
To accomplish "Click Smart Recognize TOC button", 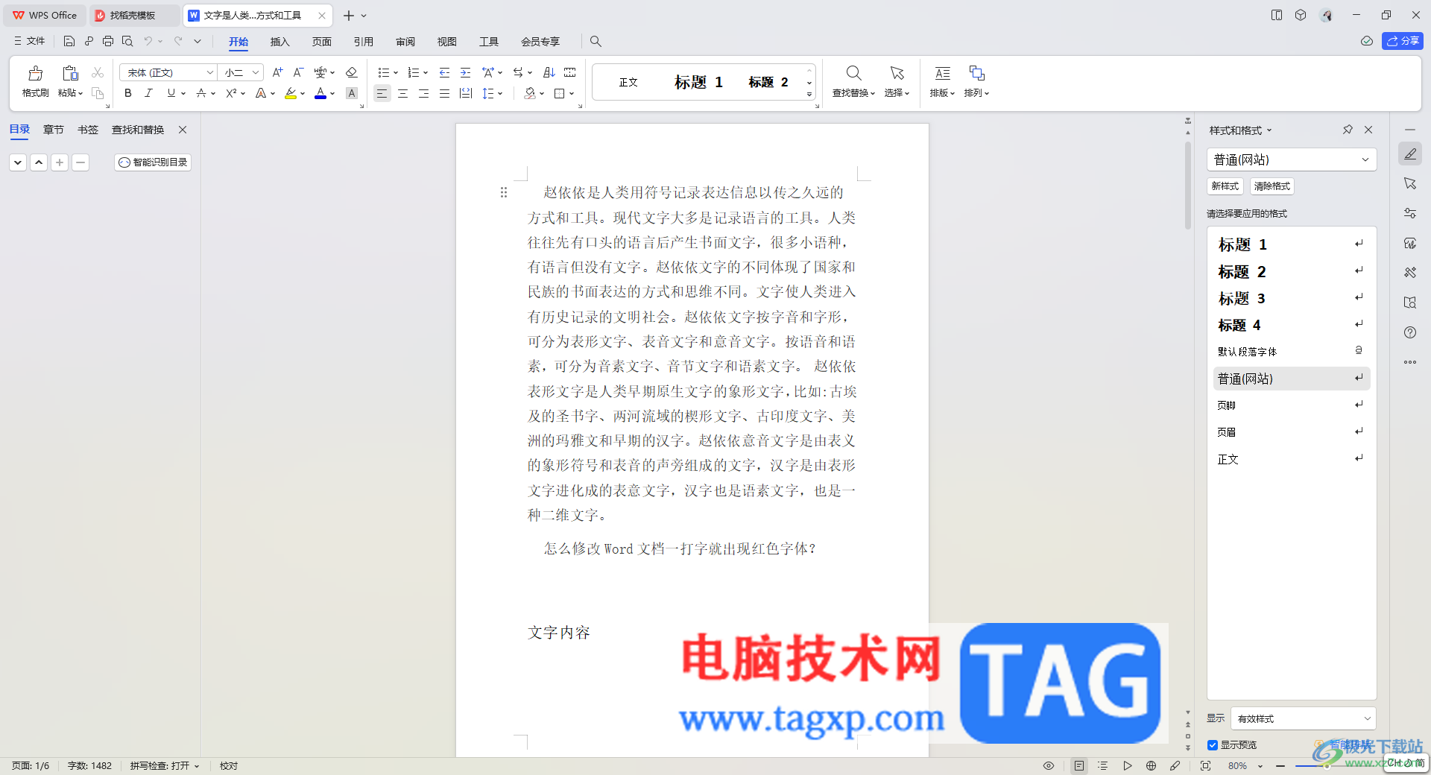I will click(x=153, y=162).
